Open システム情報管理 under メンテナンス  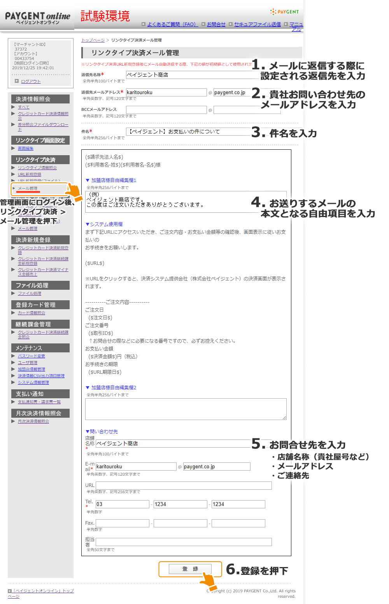(x=33, y=382)
